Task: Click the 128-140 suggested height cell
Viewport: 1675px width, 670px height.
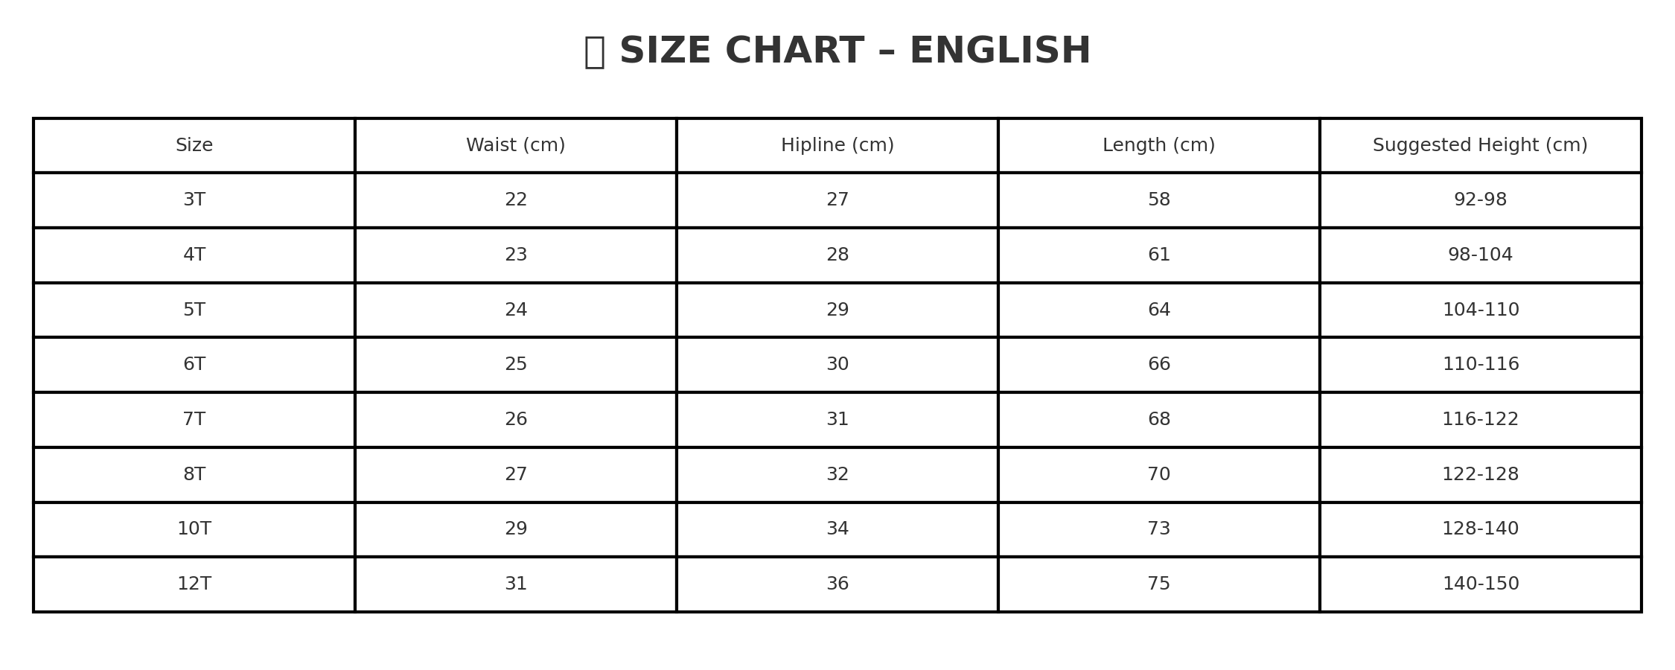Action: point(1481,529)
